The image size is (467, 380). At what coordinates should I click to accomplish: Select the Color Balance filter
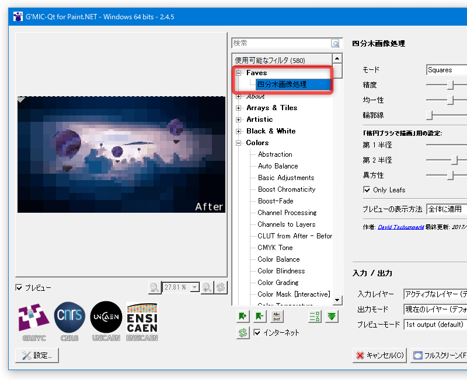(x=278, y=259)
